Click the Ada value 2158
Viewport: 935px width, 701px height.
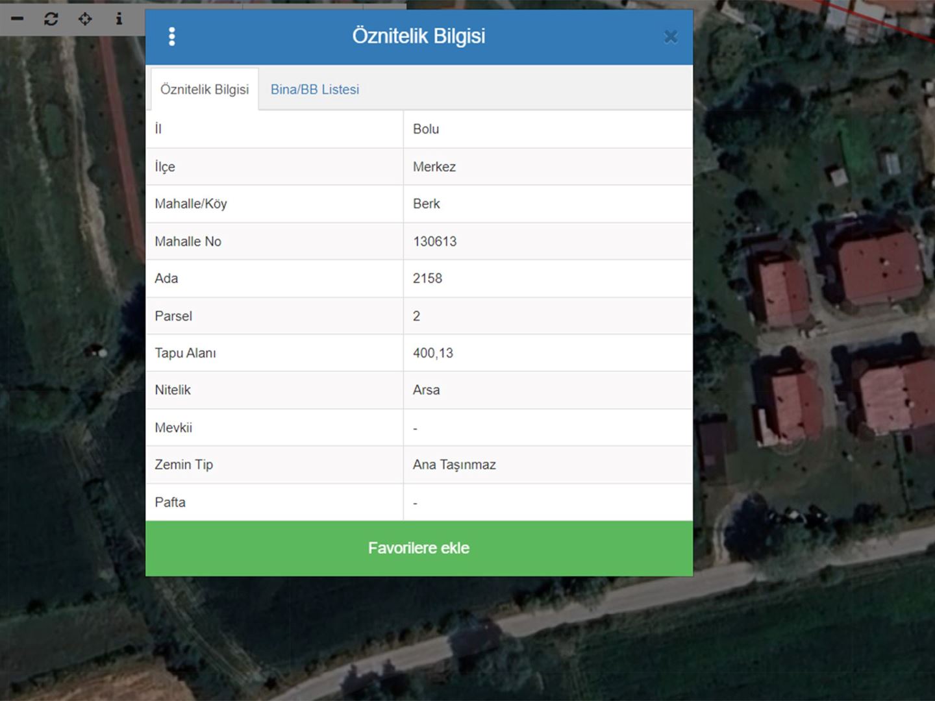tap(427, 278)
